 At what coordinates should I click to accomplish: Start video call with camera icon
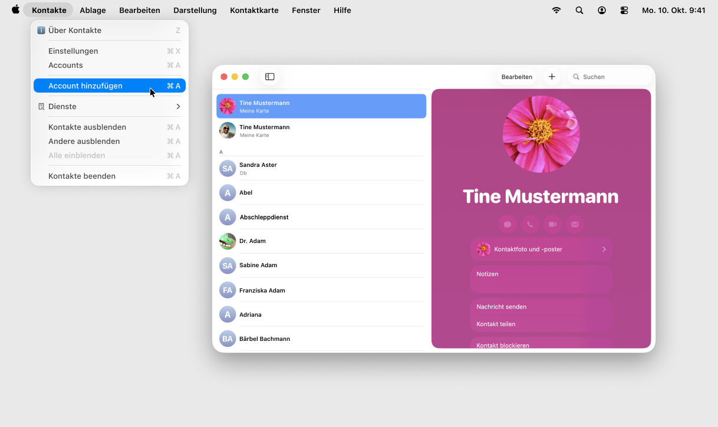[552, 224]
